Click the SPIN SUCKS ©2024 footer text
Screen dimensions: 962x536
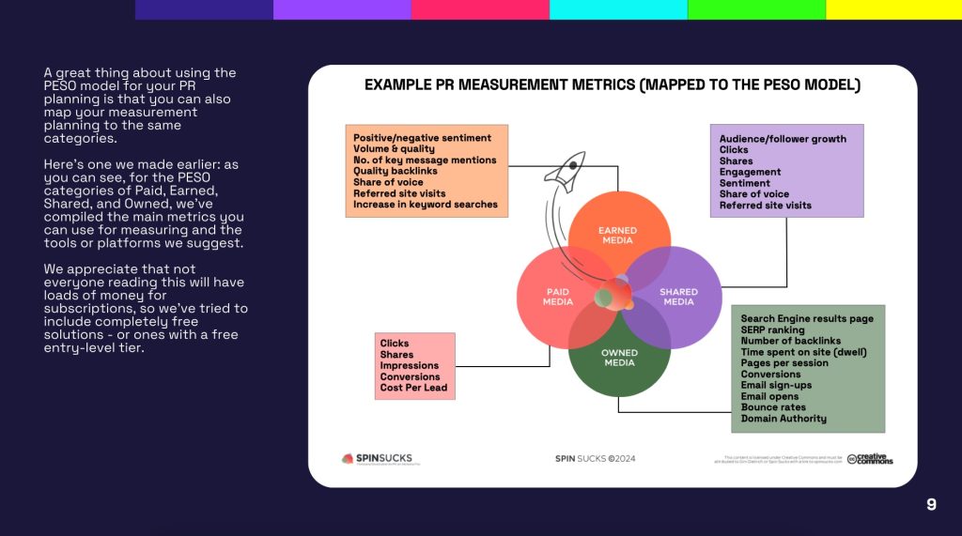pos(596,459)
